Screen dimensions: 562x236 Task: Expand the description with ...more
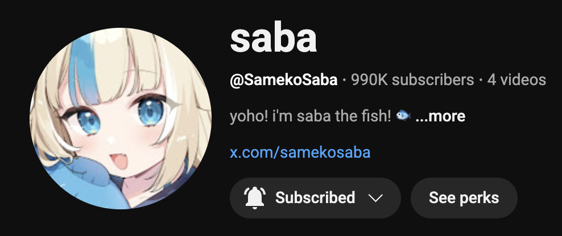pyautogui.click(x=440, y=116)
